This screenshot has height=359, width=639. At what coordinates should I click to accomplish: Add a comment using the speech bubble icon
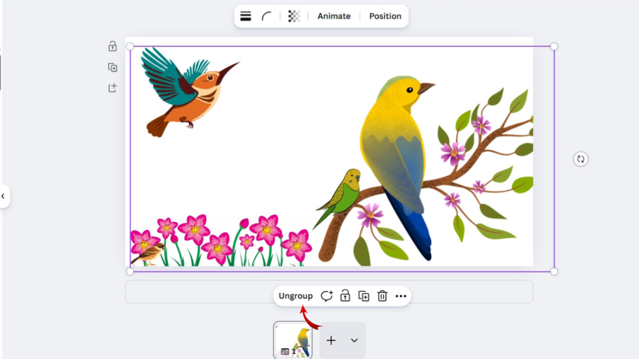click(x=326, y=296)
